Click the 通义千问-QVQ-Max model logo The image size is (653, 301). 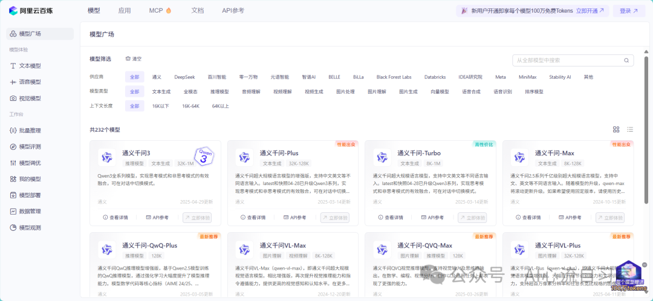(382, 250)
